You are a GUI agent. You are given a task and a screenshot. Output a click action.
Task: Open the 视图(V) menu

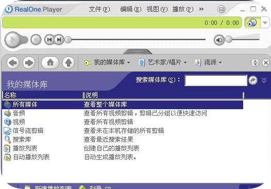click(157, 9)
